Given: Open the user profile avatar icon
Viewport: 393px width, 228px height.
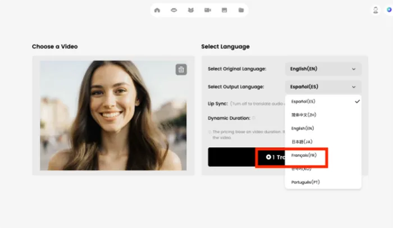Looking at the screenshot, I should [x=376, y=10].
